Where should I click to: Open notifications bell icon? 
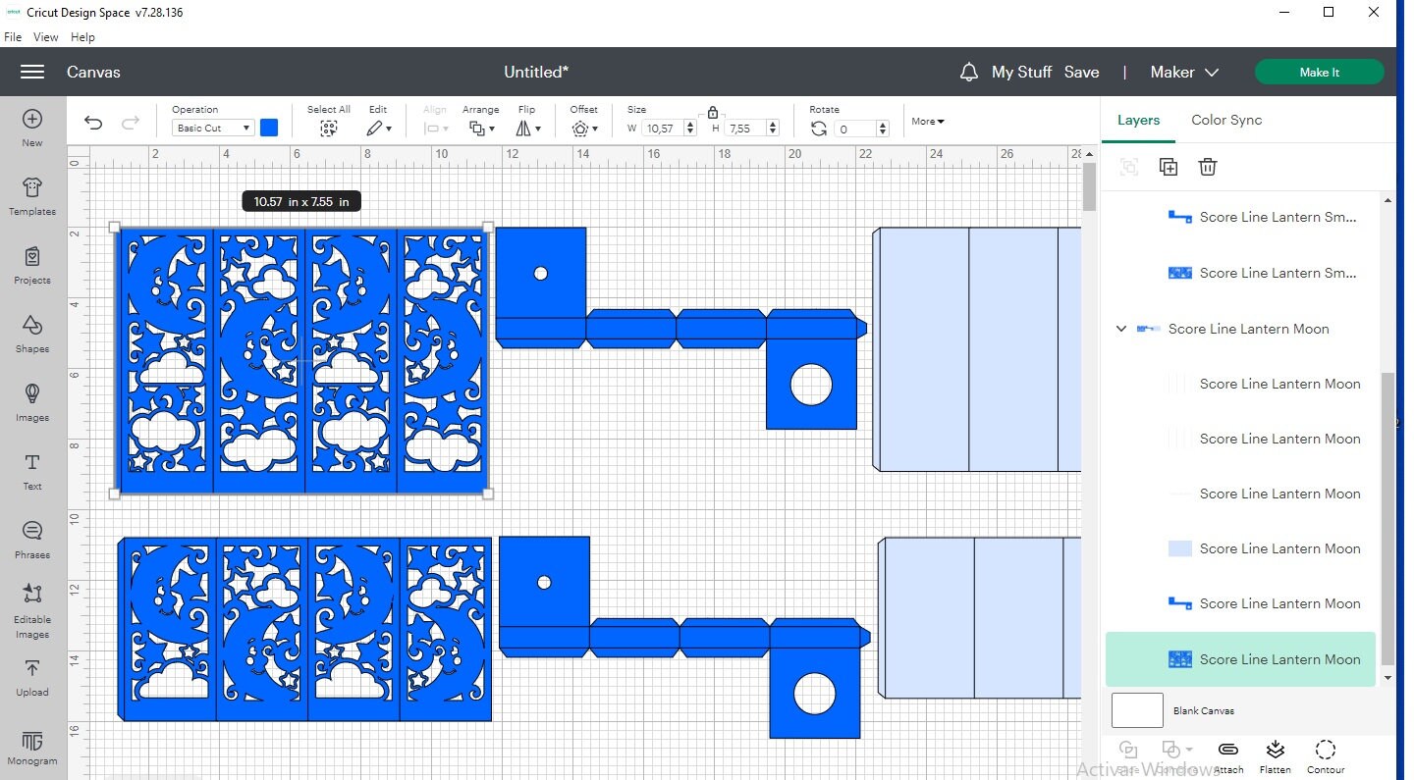pos(969,72)
